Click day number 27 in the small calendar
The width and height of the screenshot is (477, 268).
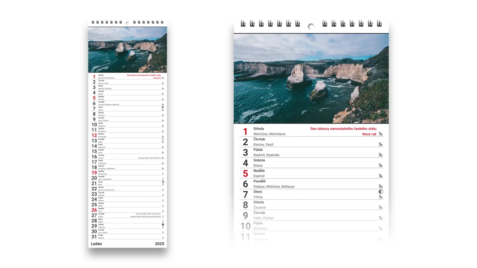pos(94,215)
